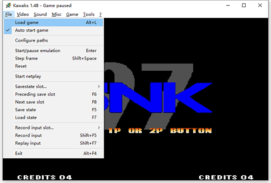
Task: Open the Sound menu
Action: pos(40,14)
